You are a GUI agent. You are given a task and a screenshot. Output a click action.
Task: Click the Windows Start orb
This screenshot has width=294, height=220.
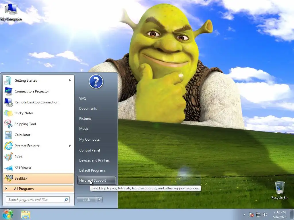(7, 214)
